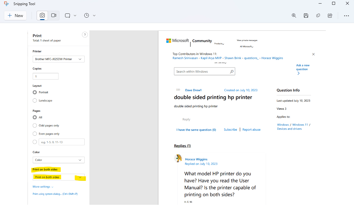Click the Microsoft logo in preview
The width and height of the screenshot is (354, 206).
click(x=178, y=41)
